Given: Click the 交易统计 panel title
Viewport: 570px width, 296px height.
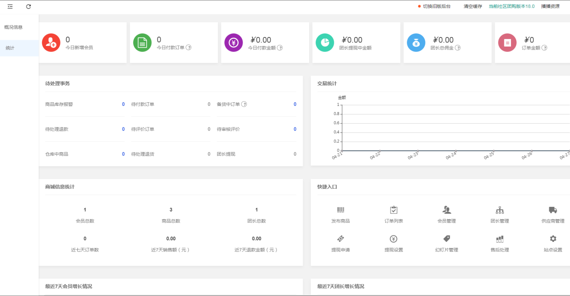Looking at the screenshot, I should click(x=327, y=84).
